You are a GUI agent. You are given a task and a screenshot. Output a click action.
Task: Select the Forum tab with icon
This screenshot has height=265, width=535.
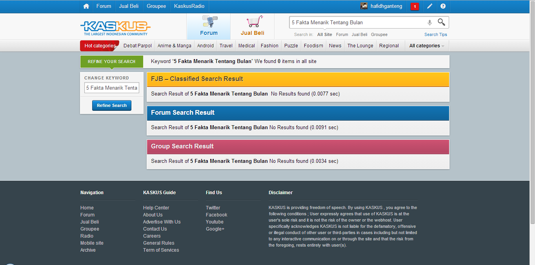click(209, 26)
